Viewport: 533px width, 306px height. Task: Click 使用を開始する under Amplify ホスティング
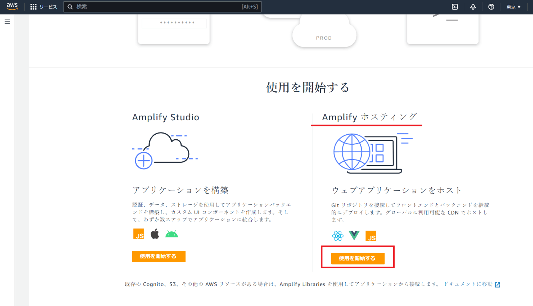[x=358, y=258]
